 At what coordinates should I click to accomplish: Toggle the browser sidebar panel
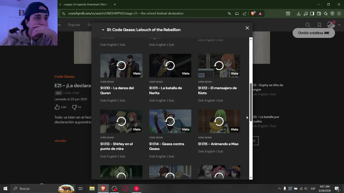(312, 13)
